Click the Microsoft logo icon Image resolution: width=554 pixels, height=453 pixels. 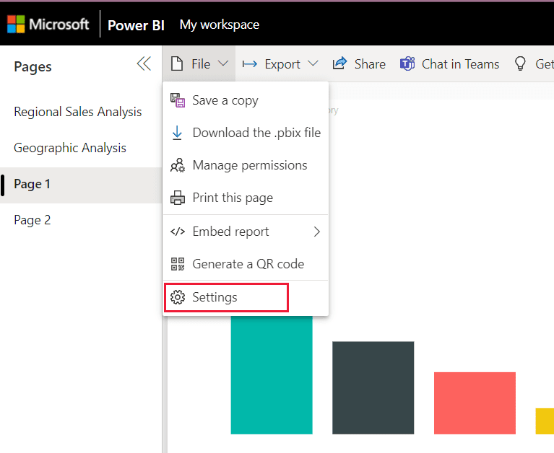pos(16,24)
